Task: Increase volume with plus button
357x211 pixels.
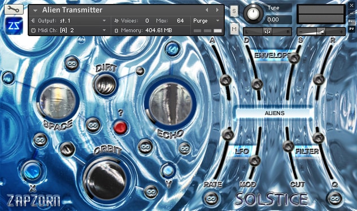Action: point(341,32)
